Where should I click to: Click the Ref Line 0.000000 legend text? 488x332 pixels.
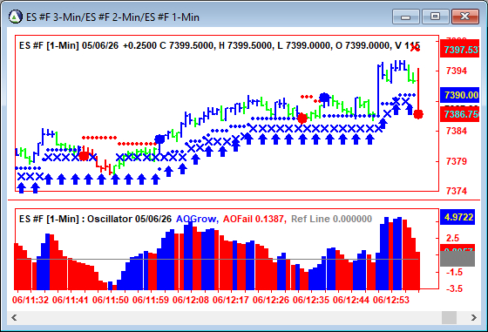point(331,219)
